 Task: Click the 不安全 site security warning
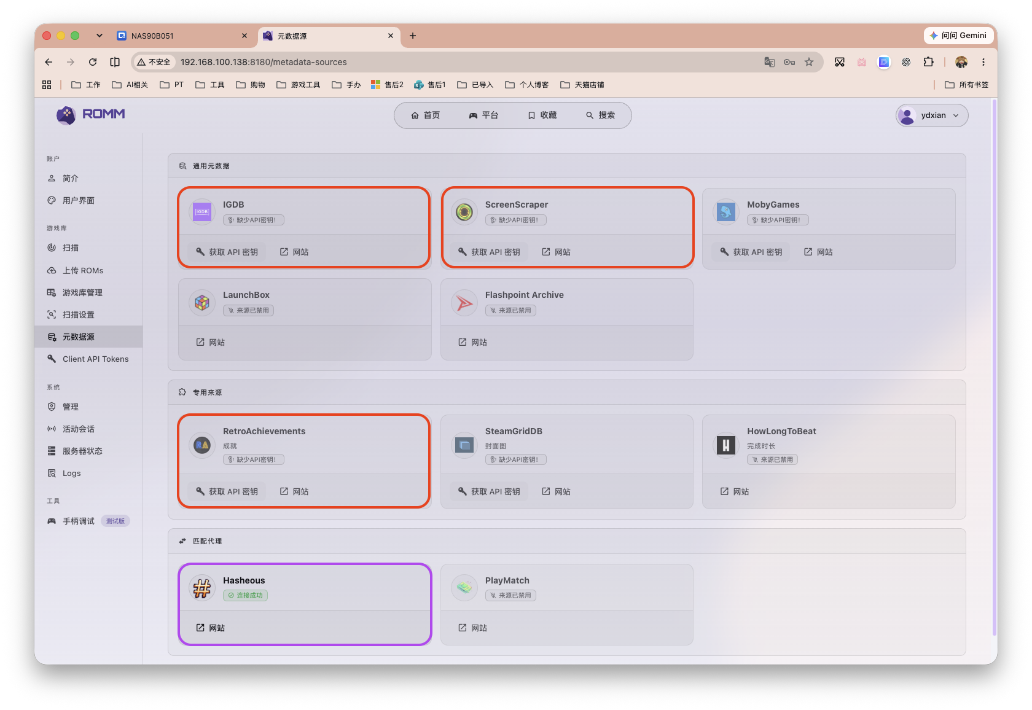tap(154, 62)
